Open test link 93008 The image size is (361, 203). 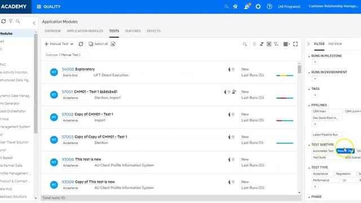(68, 159)
